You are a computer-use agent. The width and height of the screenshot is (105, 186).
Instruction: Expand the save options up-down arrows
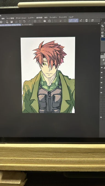click(20, 21)
